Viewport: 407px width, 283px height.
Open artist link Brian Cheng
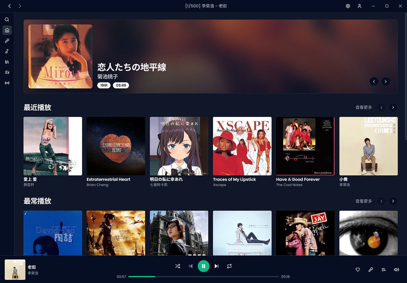click(x=98, y=185)
